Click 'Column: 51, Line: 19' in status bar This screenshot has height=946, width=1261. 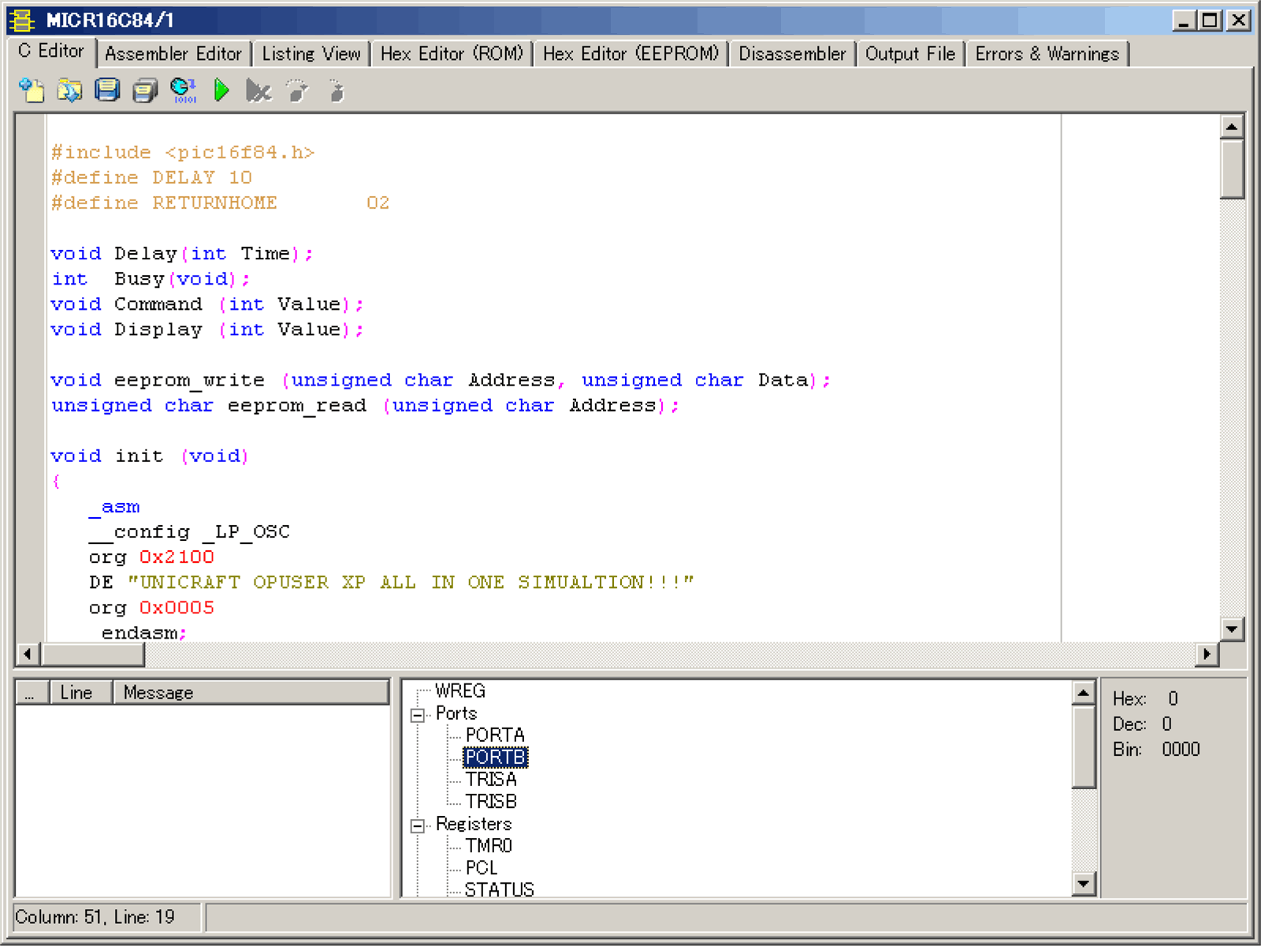[x=95, y=917]
